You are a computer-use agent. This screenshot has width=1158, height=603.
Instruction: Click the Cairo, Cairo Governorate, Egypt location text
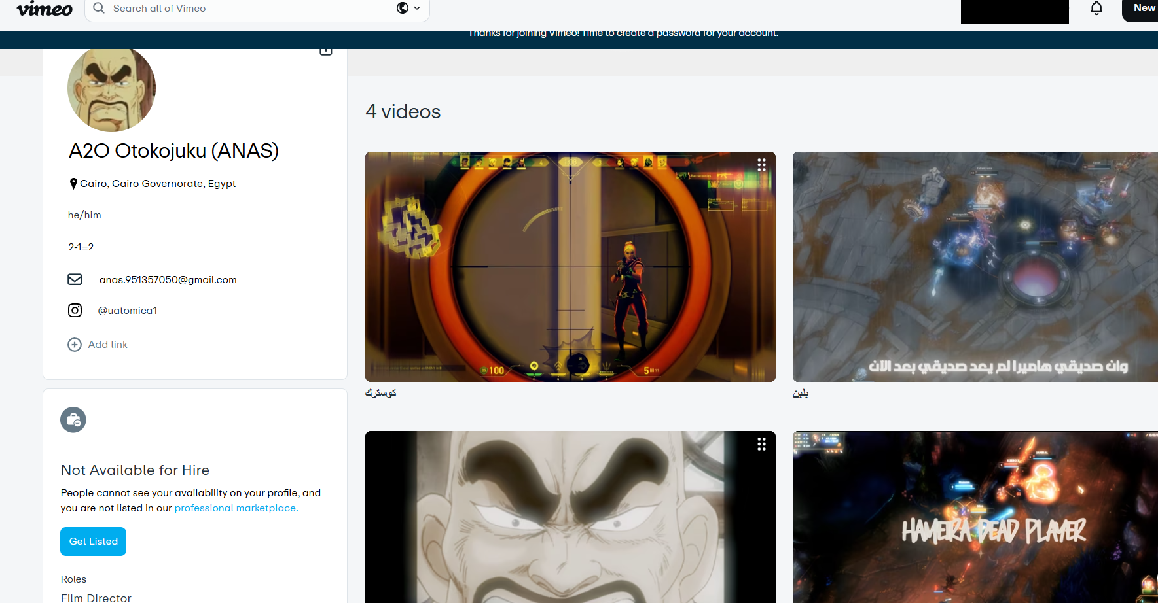click(x=158, y=184)
